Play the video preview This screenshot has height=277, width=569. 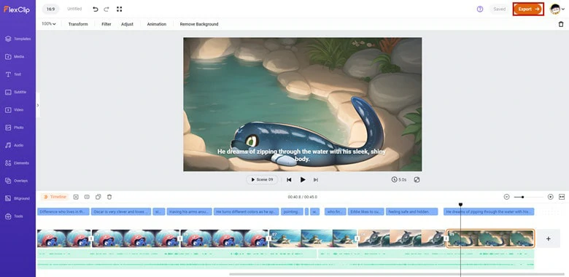click(303, 179)
